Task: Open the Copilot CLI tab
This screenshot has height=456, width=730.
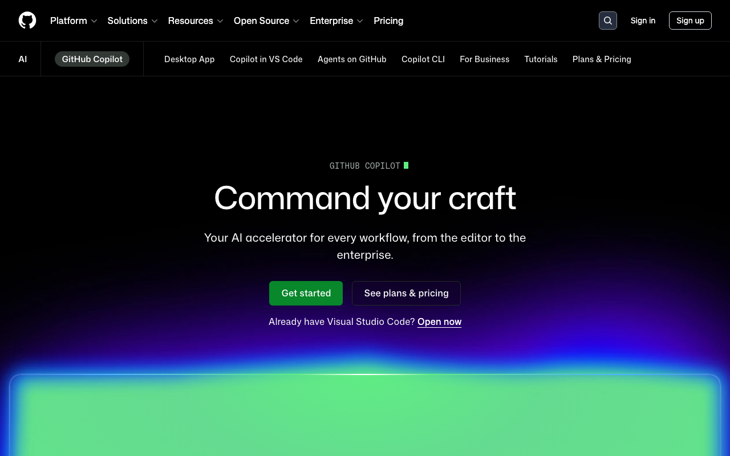Action: point(423,59)
